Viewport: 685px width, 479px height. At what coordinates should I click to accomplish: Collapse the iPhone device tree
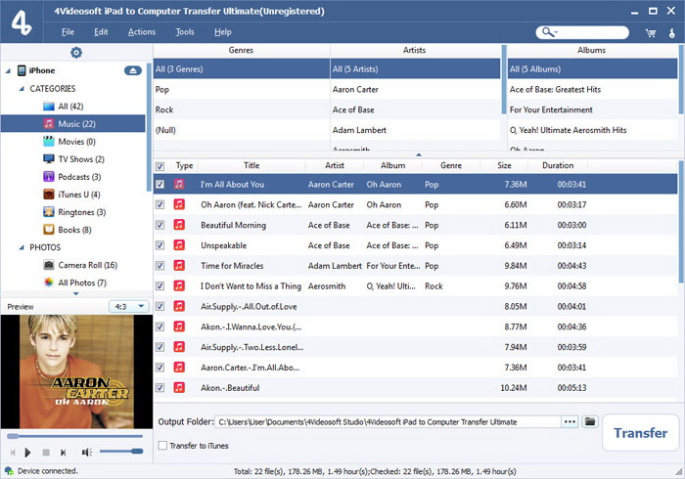tap(9, 71)
